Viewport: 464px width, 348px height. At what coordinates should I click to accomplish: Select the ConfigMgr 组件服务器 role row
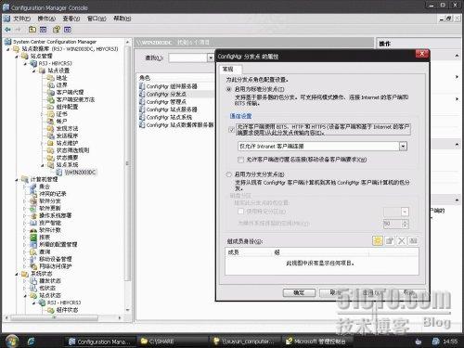coord(176,86)
